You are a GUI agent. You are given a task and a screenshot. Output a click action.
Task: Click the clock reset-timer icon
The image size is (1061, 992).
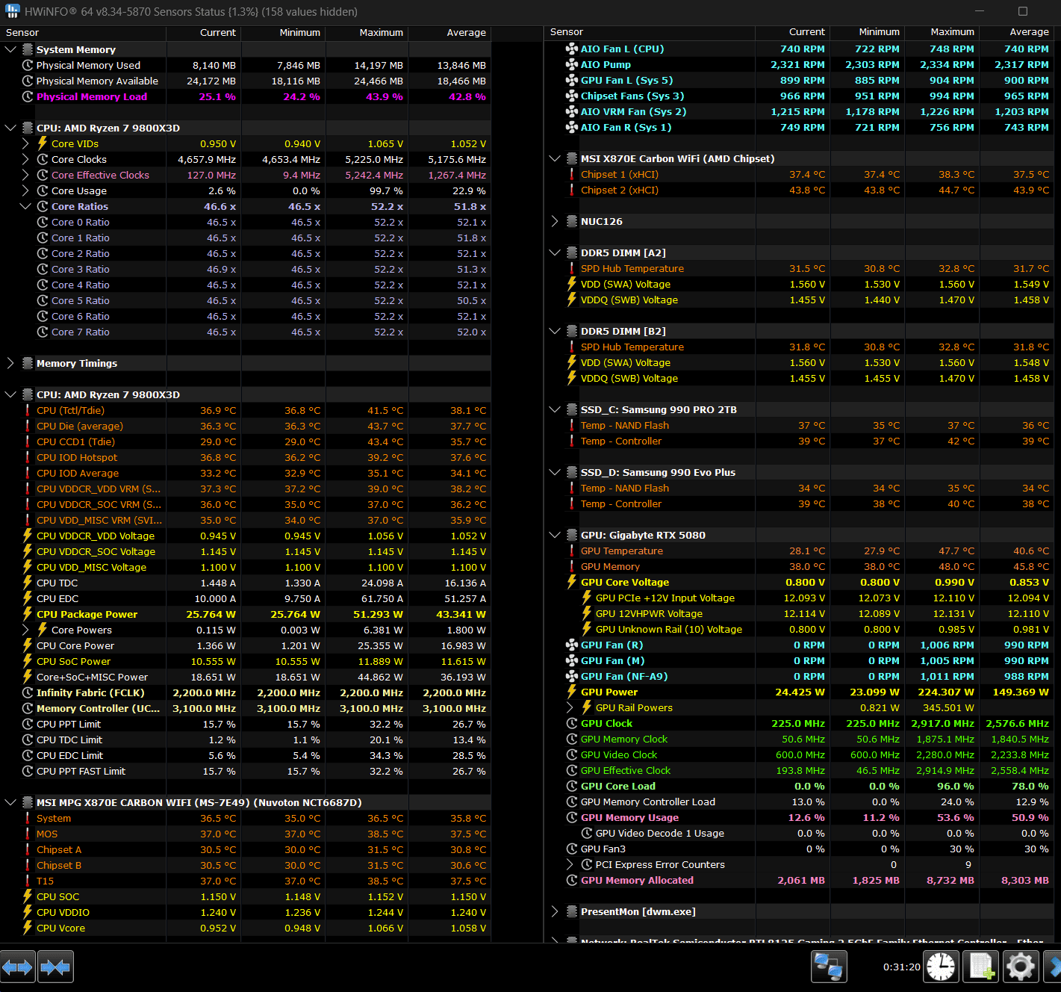coord(941,967)
